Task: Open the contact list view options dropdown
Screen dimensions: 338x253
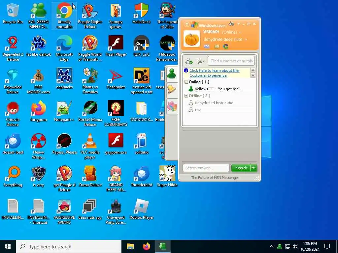Action: point(201,61)
